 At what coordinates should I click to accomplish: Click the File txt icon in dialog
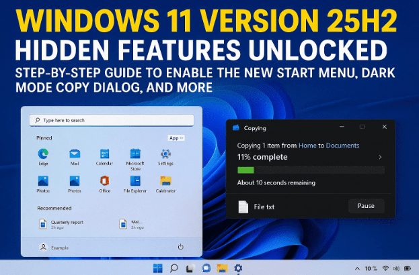243,207
